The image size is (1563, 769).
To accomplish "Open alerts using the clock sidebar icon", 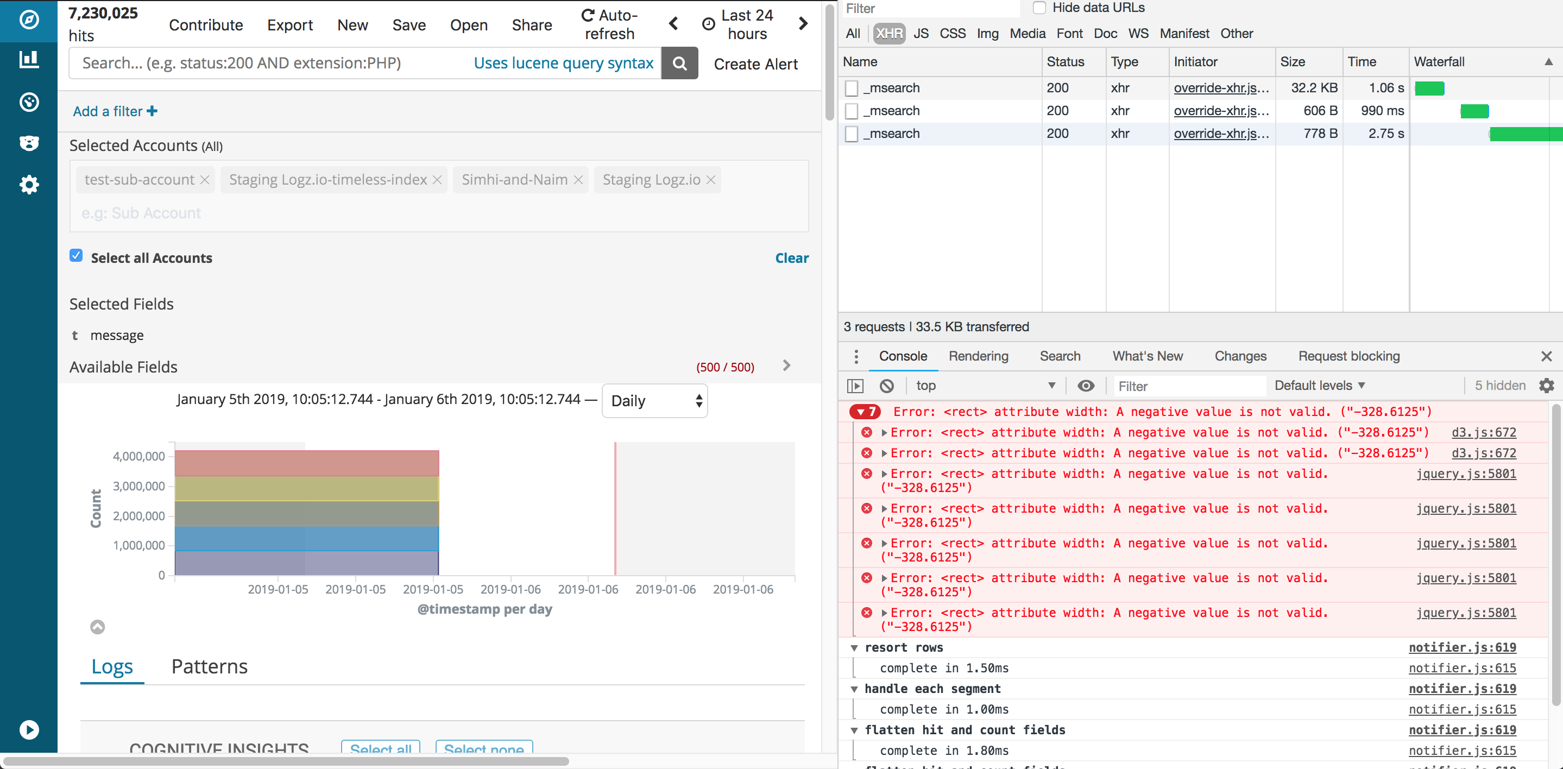I will coord(28,102).
